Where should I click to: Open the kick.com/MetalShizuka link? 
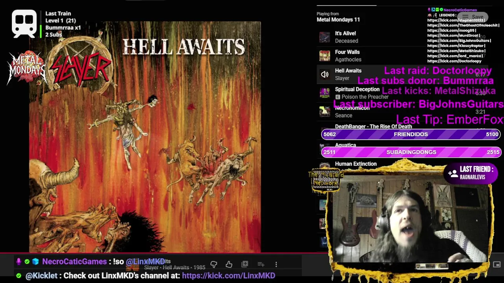click(456, 51)
